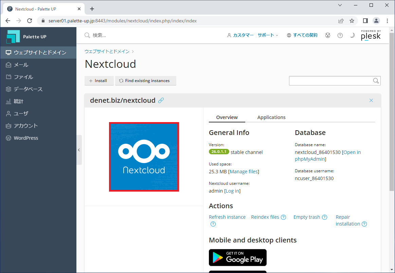The width and height of the screenshot is (395, 273).
Task: Open the Chrome profile avatar icon
Action: coord(376,21)
